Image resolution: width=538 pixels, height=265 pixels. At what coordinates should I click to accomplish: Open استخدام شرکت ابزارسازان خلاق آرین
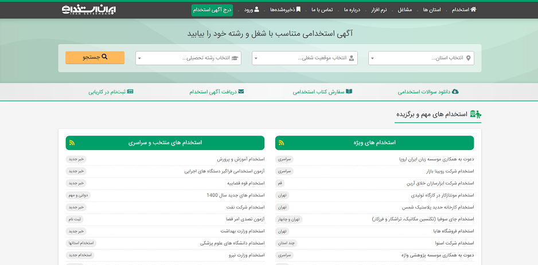pyautogui.click(x=440, y=183)
